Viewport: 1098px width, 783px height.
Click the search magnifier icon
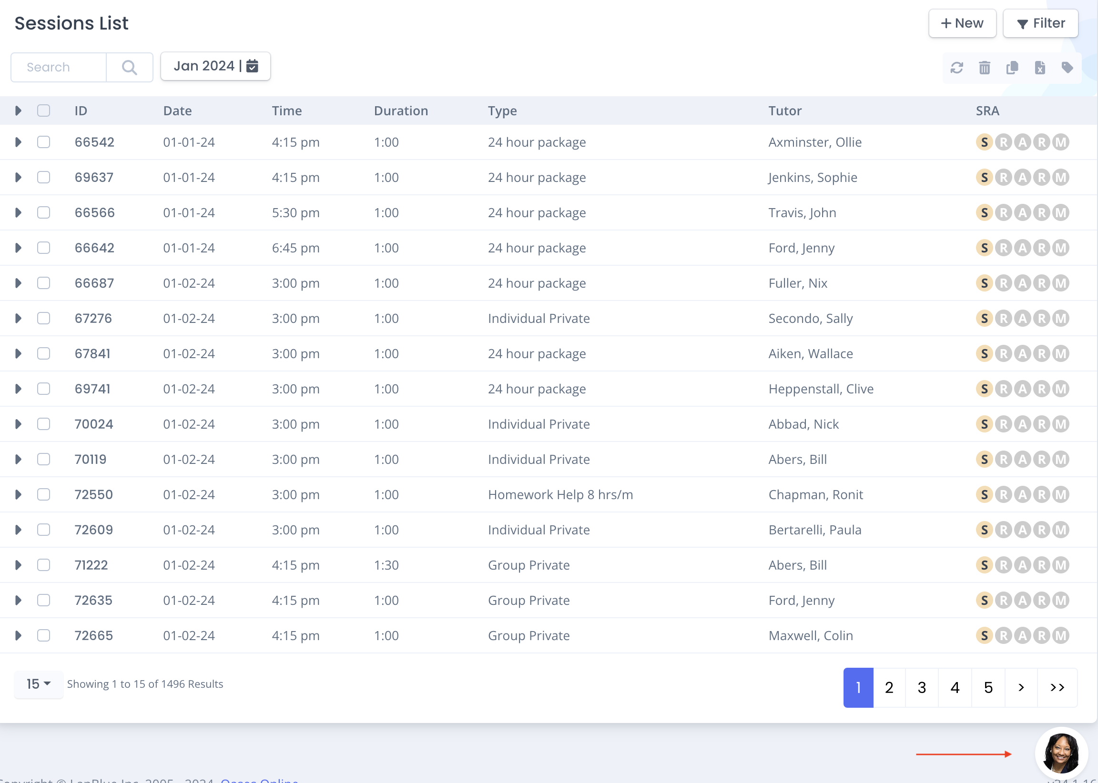(129, 67)
